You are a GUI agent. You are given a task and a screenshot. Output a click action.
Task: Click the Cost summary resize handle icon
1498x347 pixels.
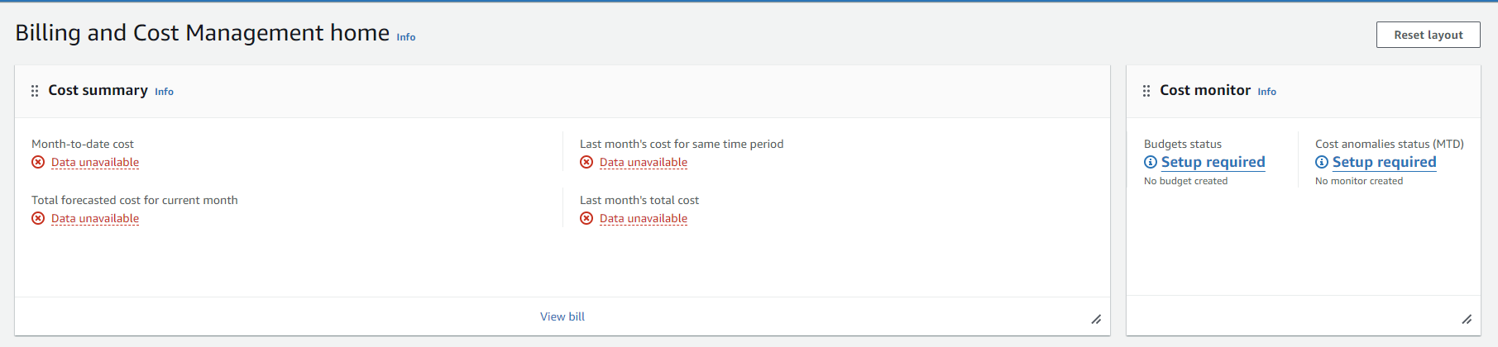pyautogui.click(x=1096, y=319)
